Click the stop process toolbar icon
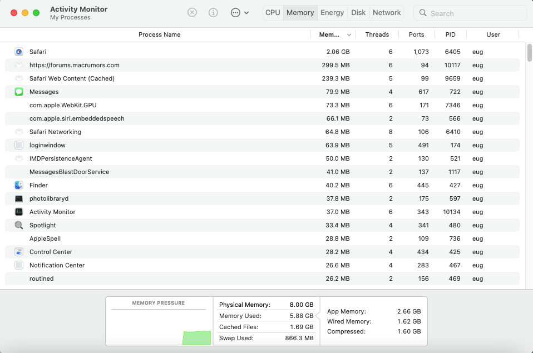533x353 pixels. pos(192,12)
